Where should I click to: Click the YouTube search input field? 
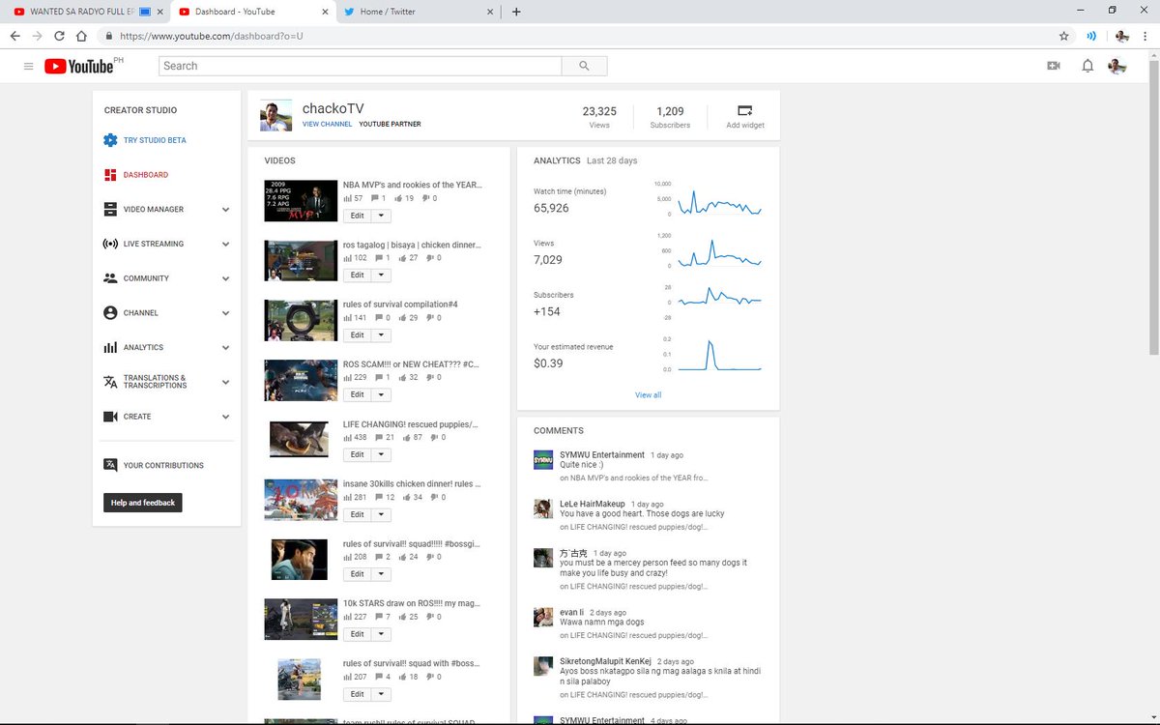(361, 66)
